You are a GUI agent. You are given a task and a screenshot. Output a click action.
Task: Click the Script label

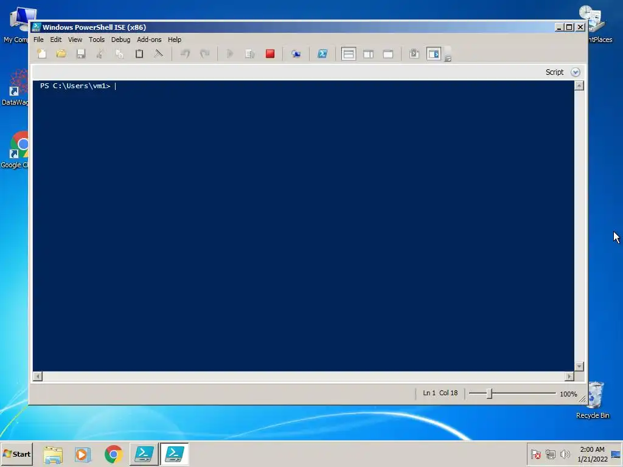click(x=554, y=72)
